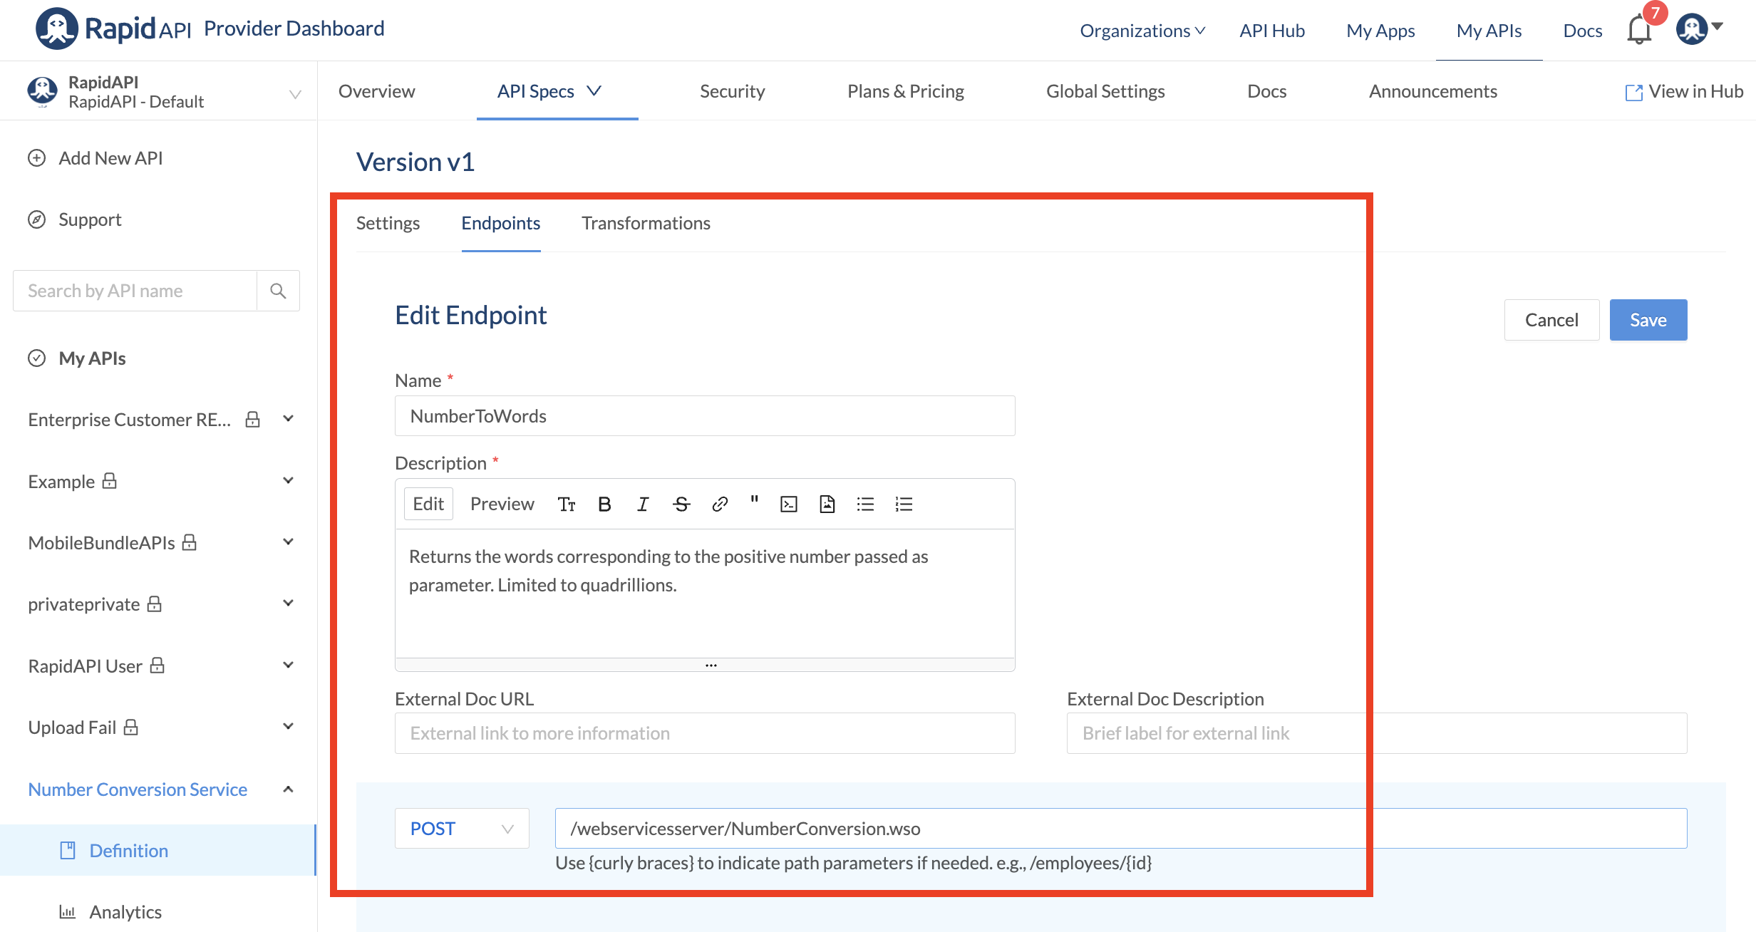The image size is (1756, 932).
Task: Click the italic formatting icon
Action: (x=643, y=504)
